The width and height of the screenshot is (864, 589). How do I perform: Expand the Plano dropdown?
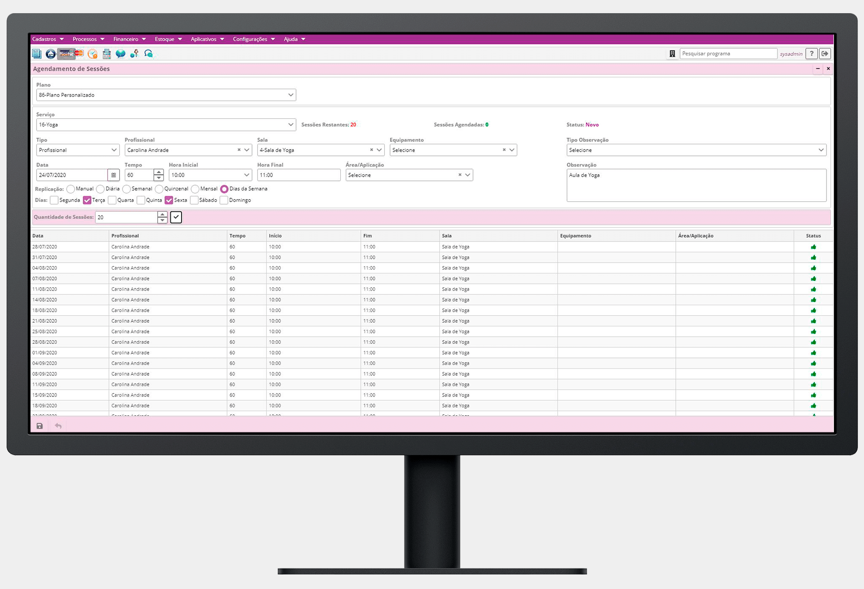pyautogui.click(x=291, y=95)
